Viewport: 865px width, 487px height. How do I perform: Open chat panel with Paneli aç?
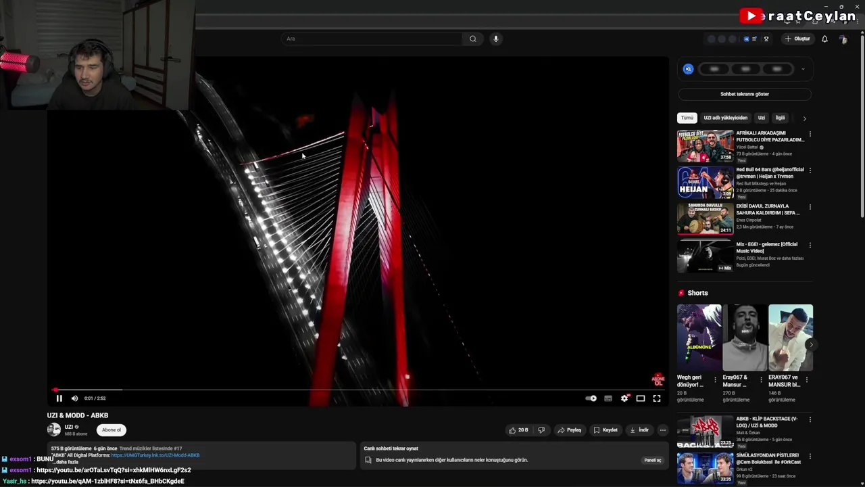tap(653, 460)
